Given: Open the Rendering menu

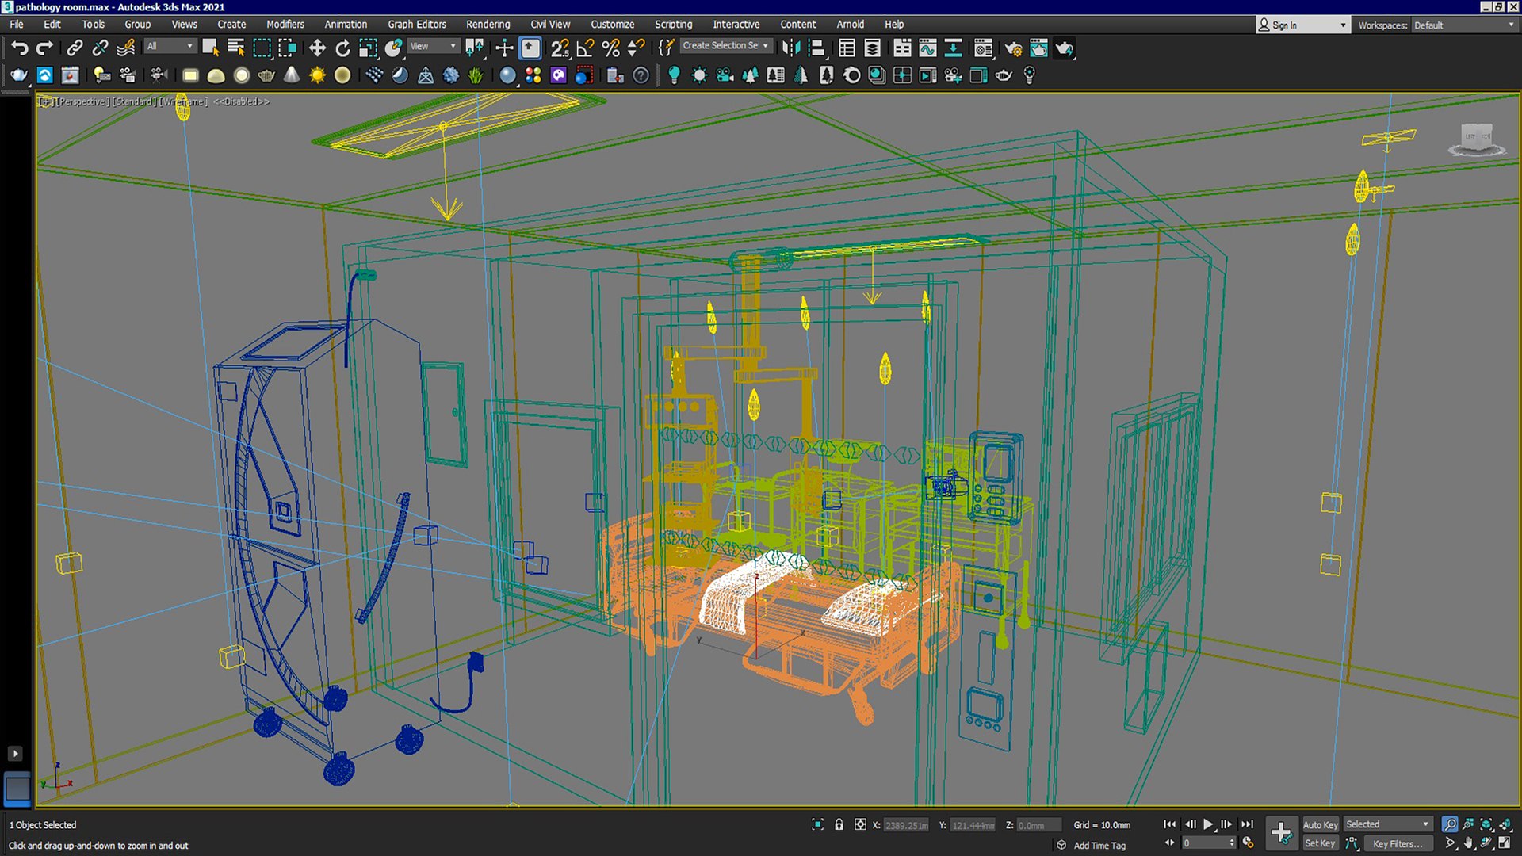Looking at the screenshot, I should click(488, 25).
